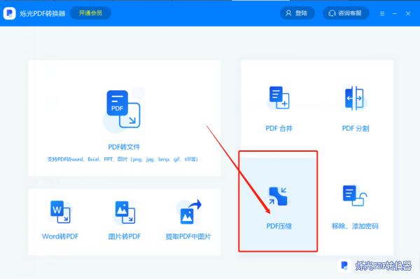
Task: Open the hamburger menu in title bar
Action: point(382,13)
